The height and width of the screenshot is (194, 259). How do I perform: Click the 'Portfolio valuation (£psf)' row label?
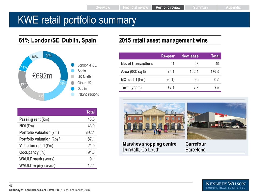(40, 139)
